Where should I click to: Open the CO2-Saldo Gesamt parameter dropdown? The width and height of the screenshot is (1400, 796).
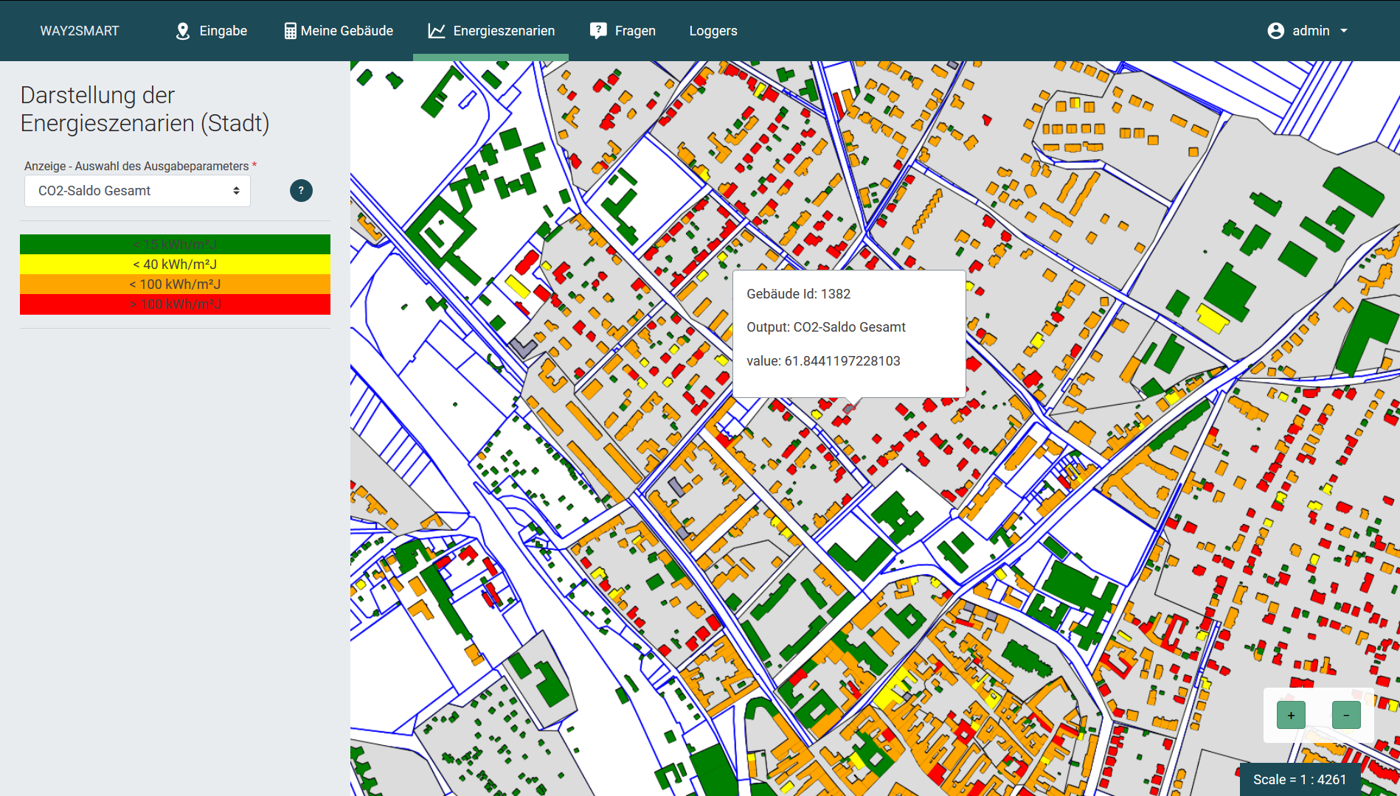pyautogui.click(x=138, y=191)
